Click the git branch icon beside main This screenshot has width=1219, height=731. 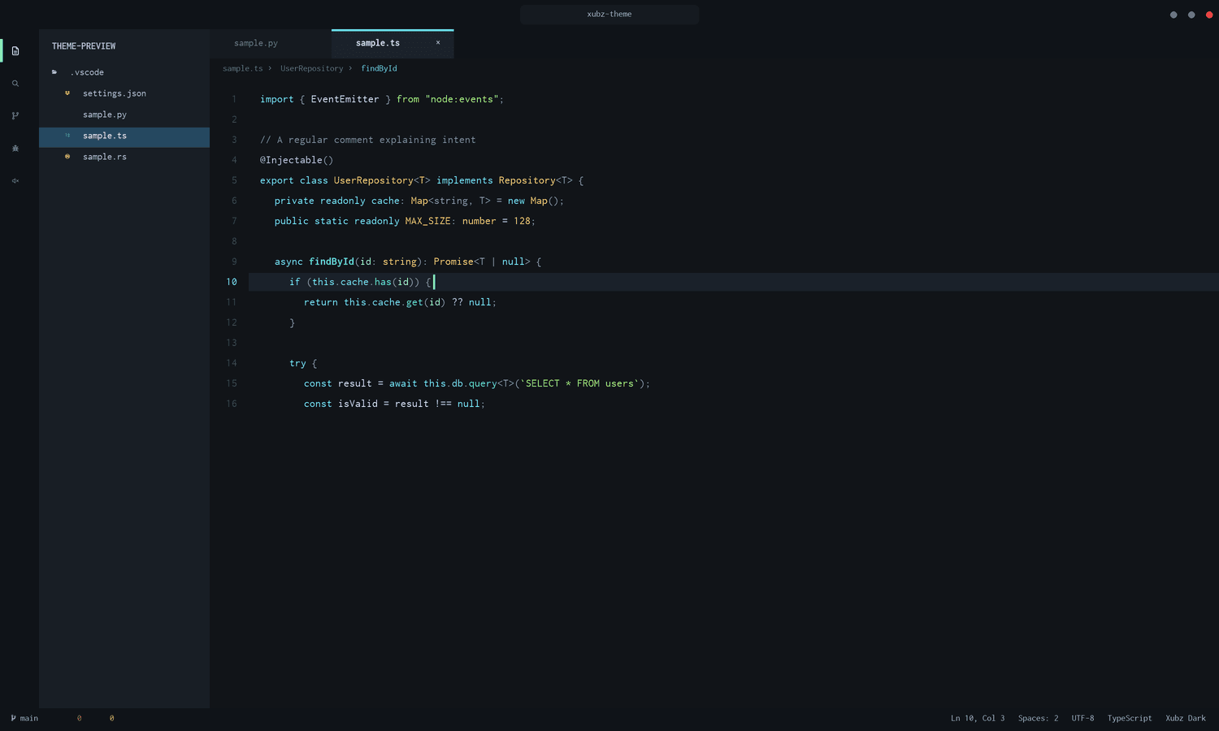(x=13, y=718)
